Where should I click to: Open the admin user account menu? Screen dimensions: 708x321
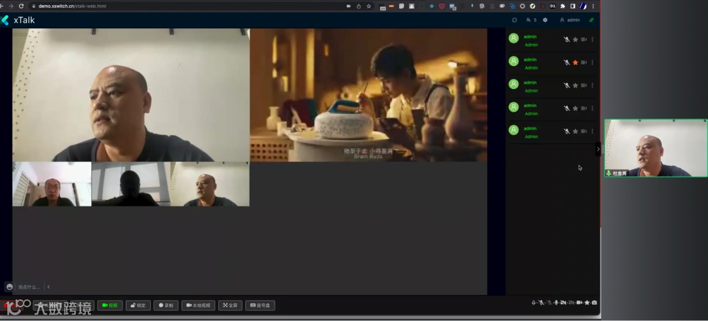pyautogui.click(x=570, y=20)
